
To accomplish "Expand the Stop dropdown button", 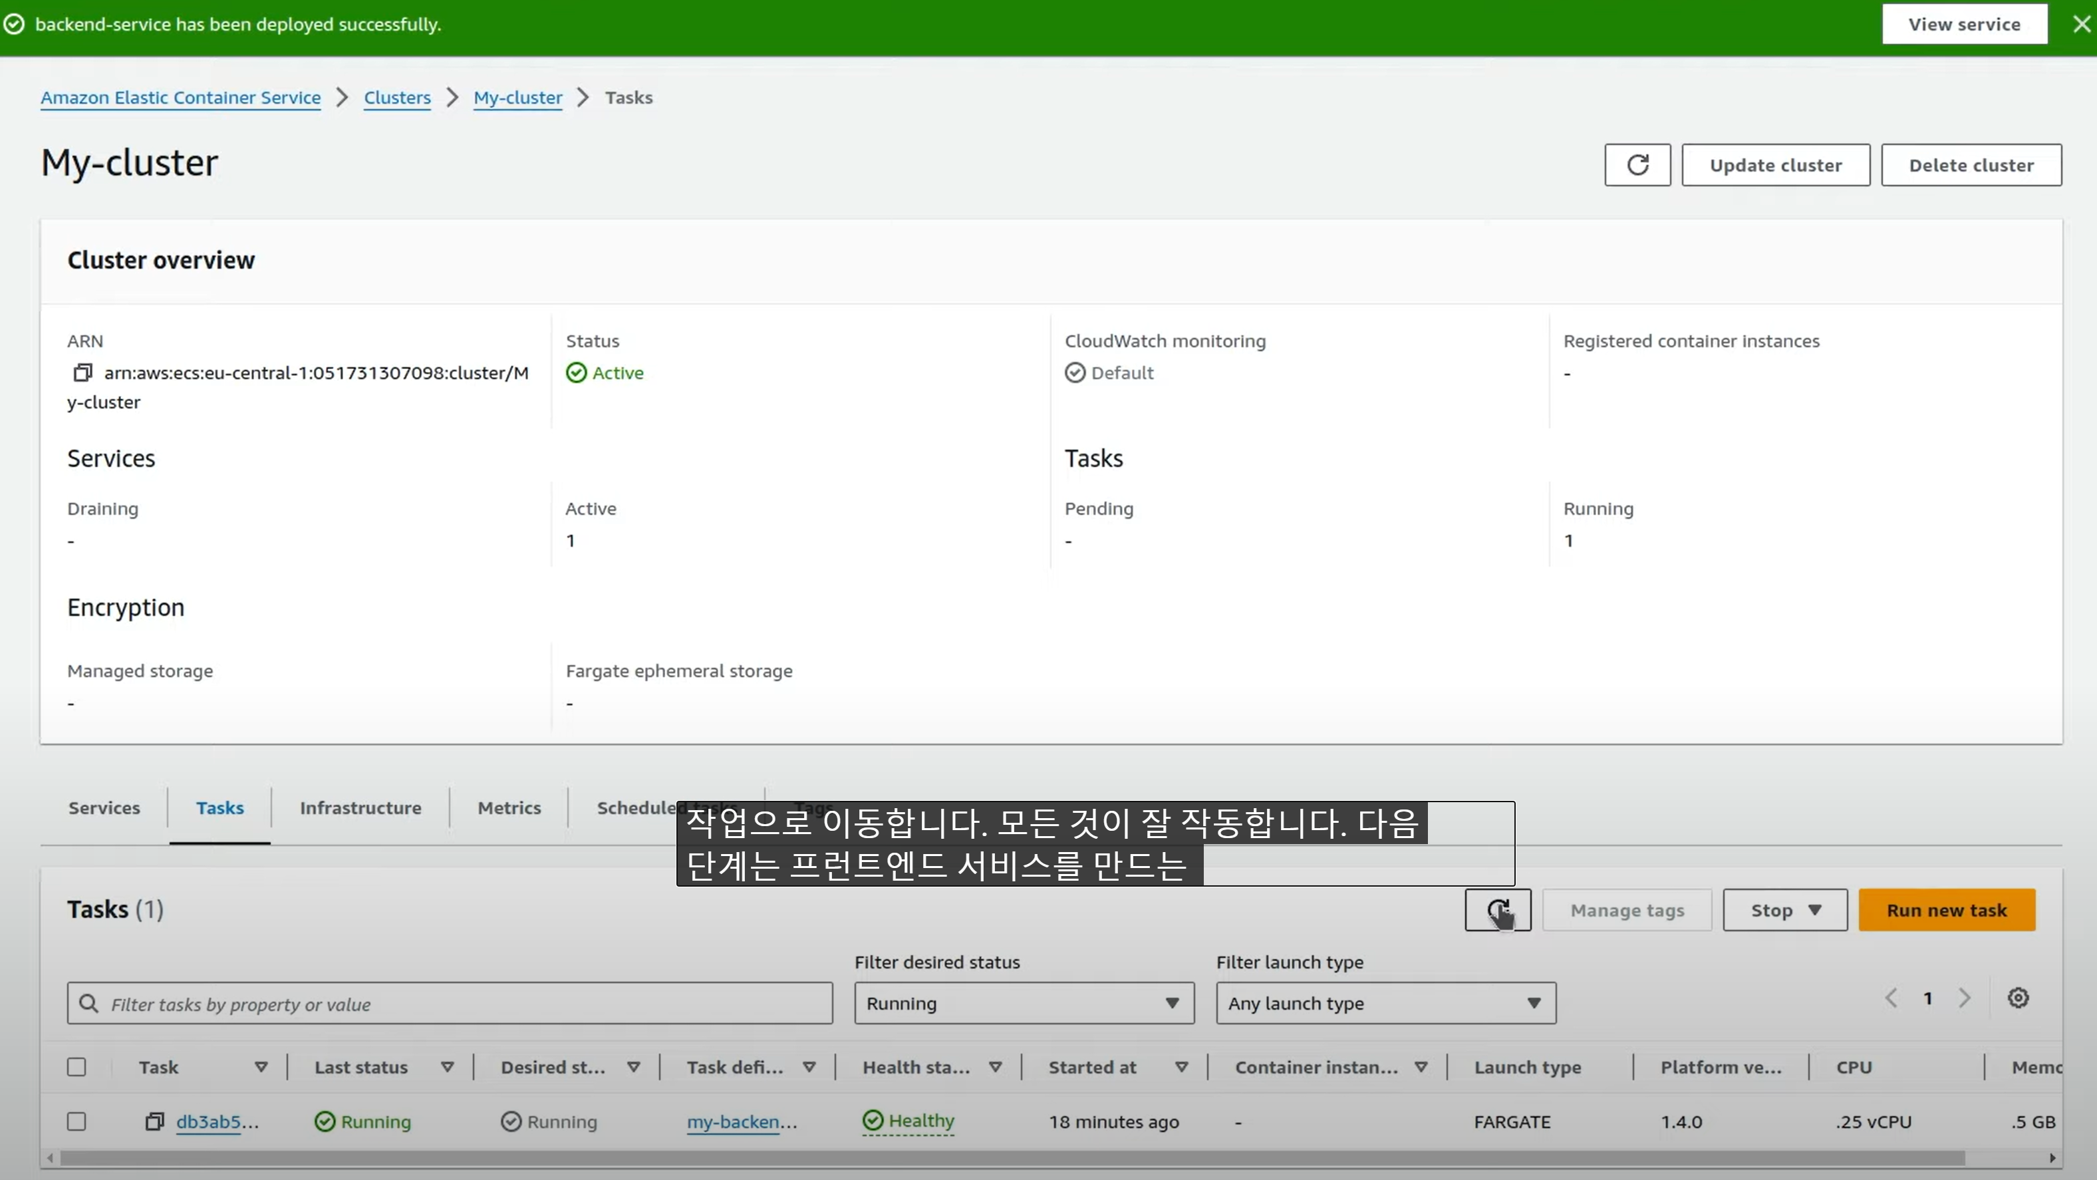I will click(1785, 911).
